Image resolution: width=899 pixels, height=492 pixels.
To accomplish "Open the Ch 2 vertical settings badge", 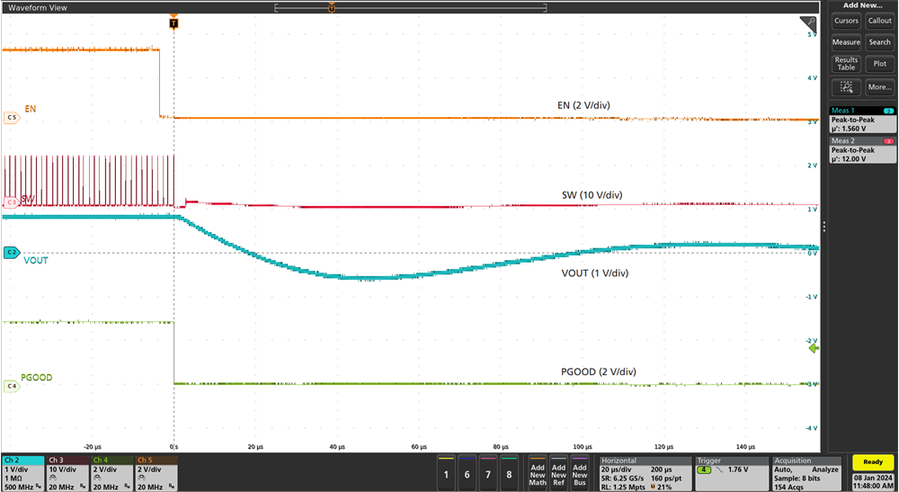I will (x=22, y=471).
